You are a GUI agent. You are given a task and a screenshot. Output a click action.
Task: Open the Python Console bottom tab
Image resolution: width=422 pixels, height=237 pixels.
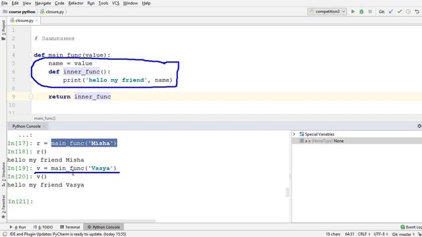pos(104,227)
